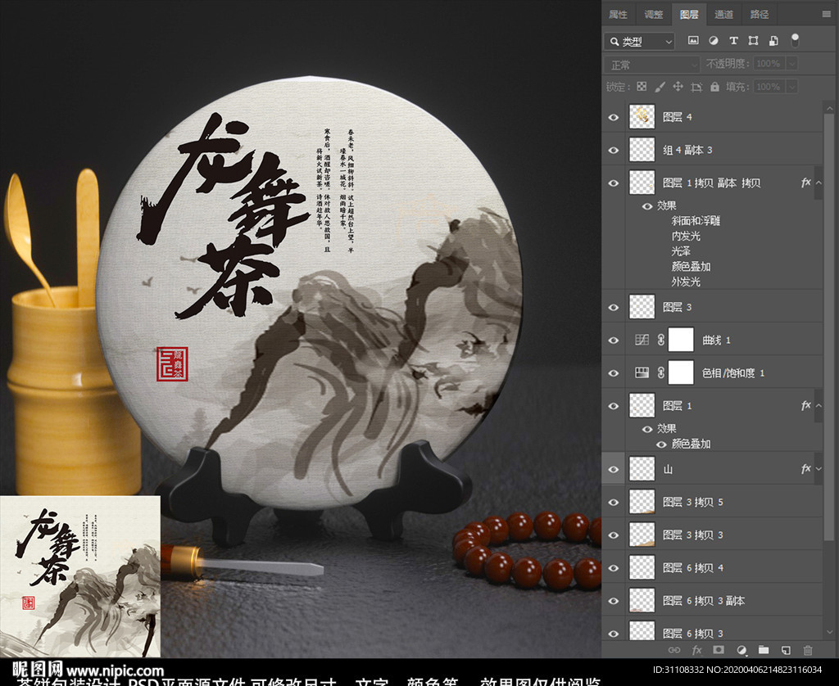Create a new layer
839x686 pixels.
(786, 650)
